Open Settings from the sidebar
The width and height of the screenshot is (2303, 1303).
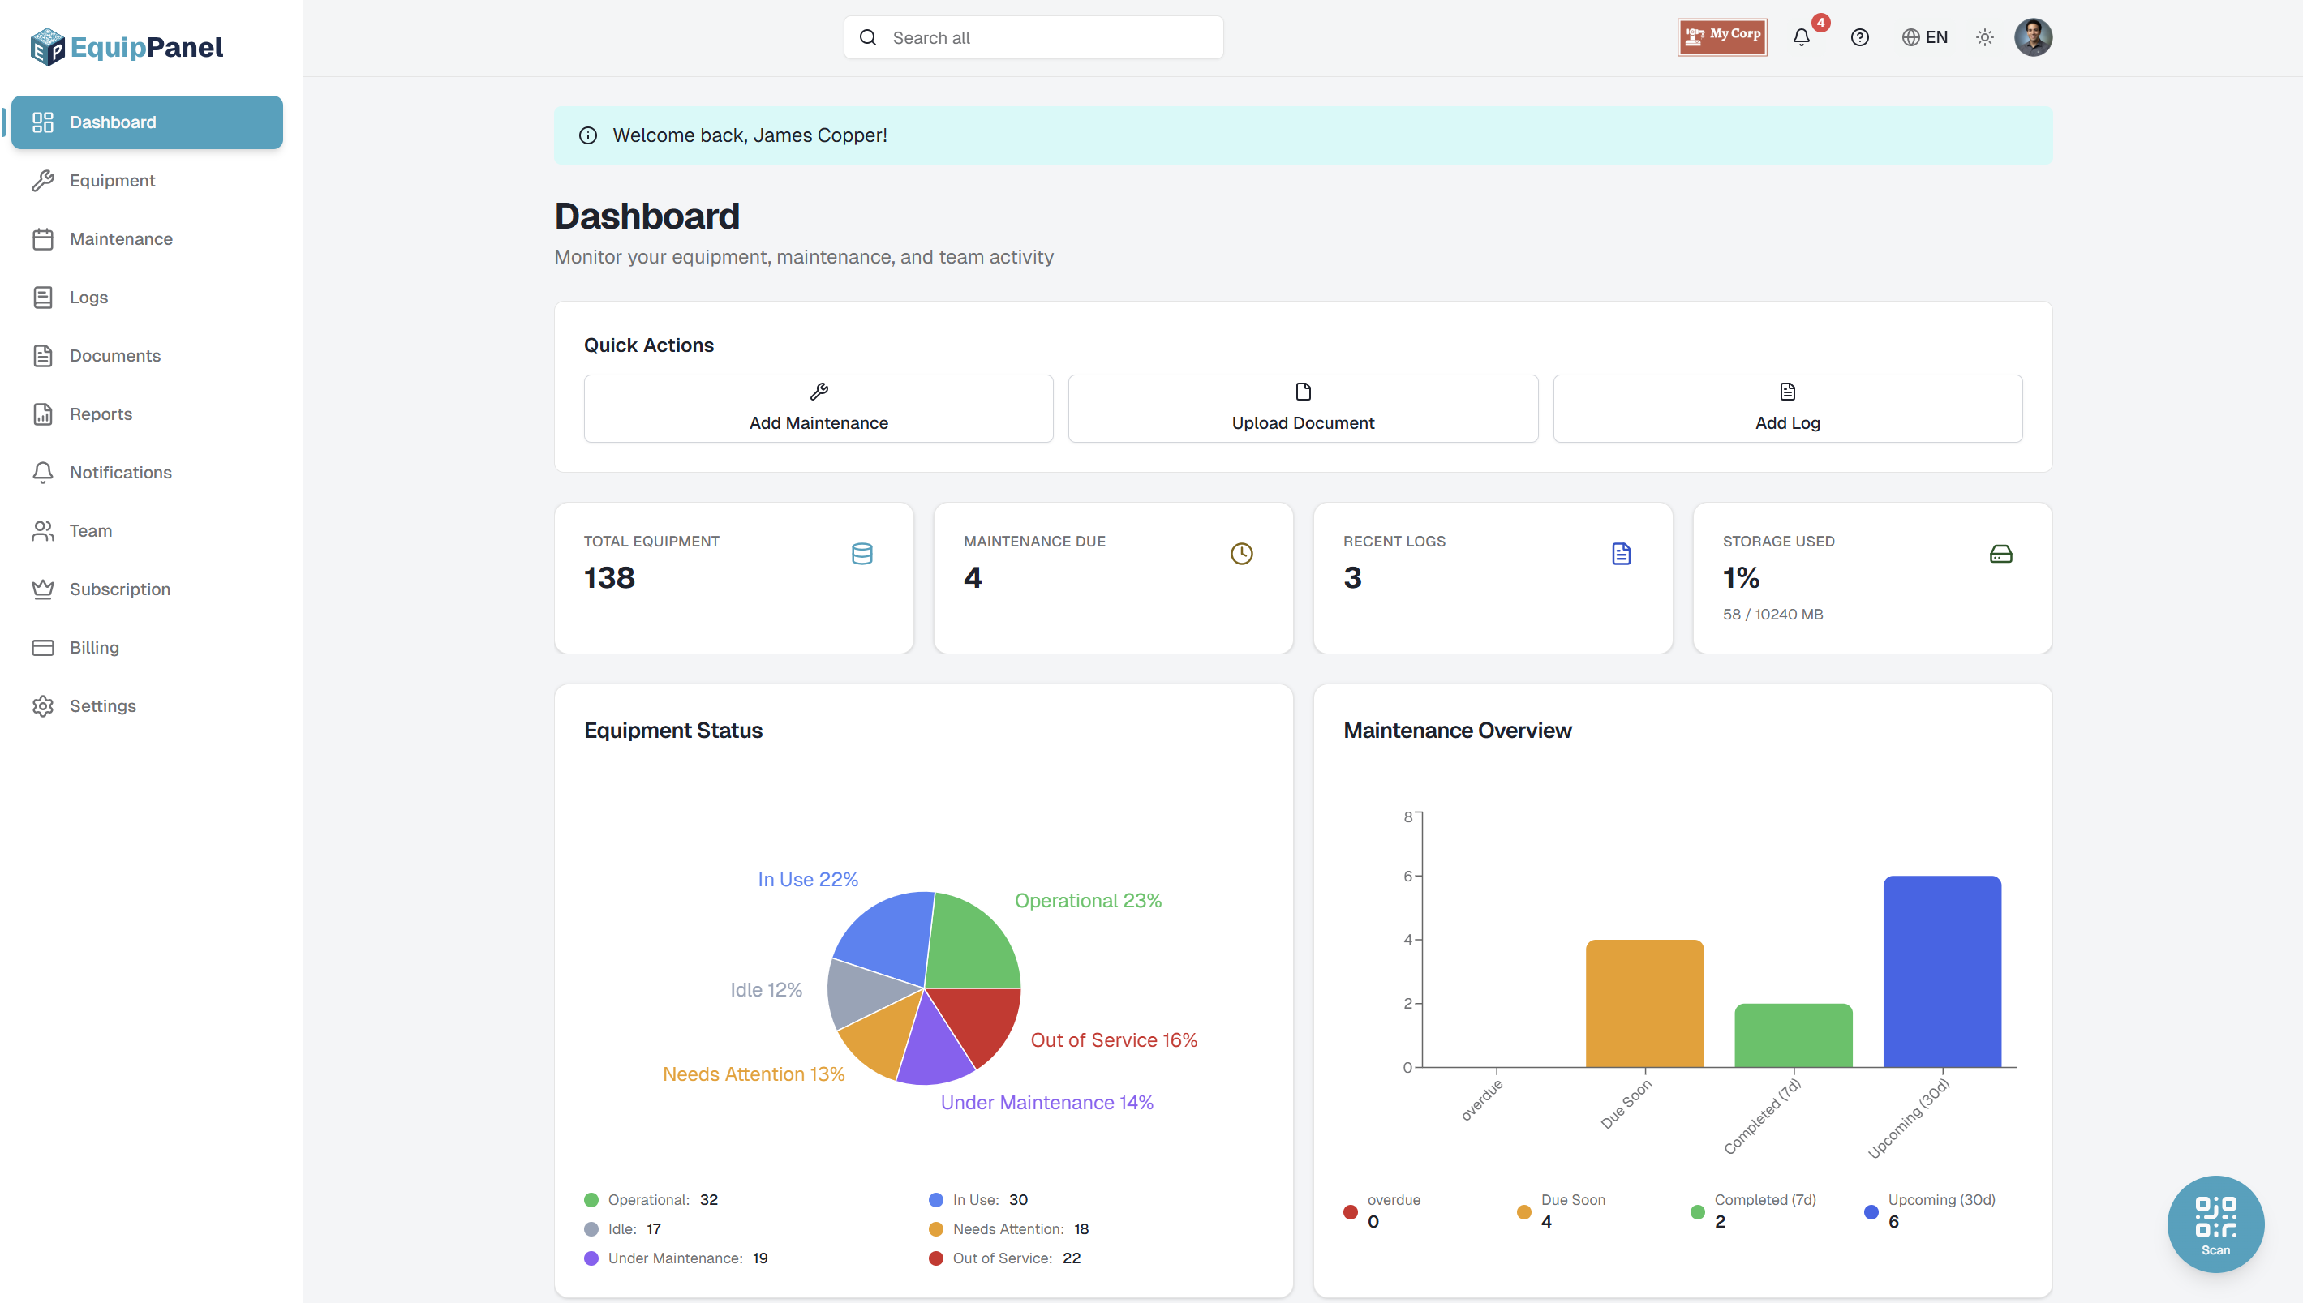102,706
